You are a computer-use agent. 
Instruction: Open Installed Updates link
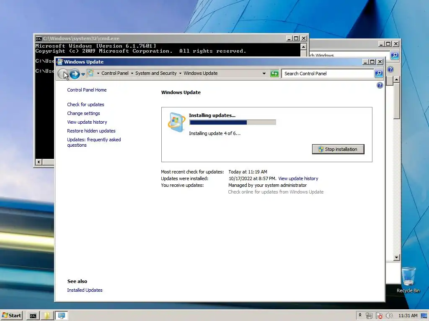[x=85, y=290]
